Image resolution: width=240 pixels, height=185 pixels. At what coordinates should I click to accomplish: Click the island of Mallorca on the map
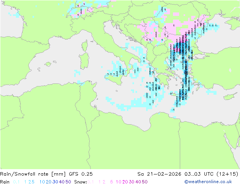point(48,64)
